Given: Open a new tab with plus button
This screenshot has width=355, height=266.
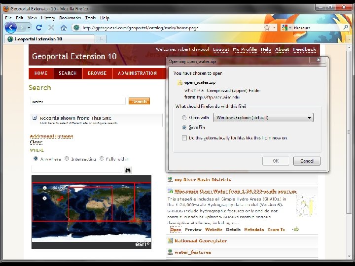Looking at the screenshot, I should pos(101,39).
